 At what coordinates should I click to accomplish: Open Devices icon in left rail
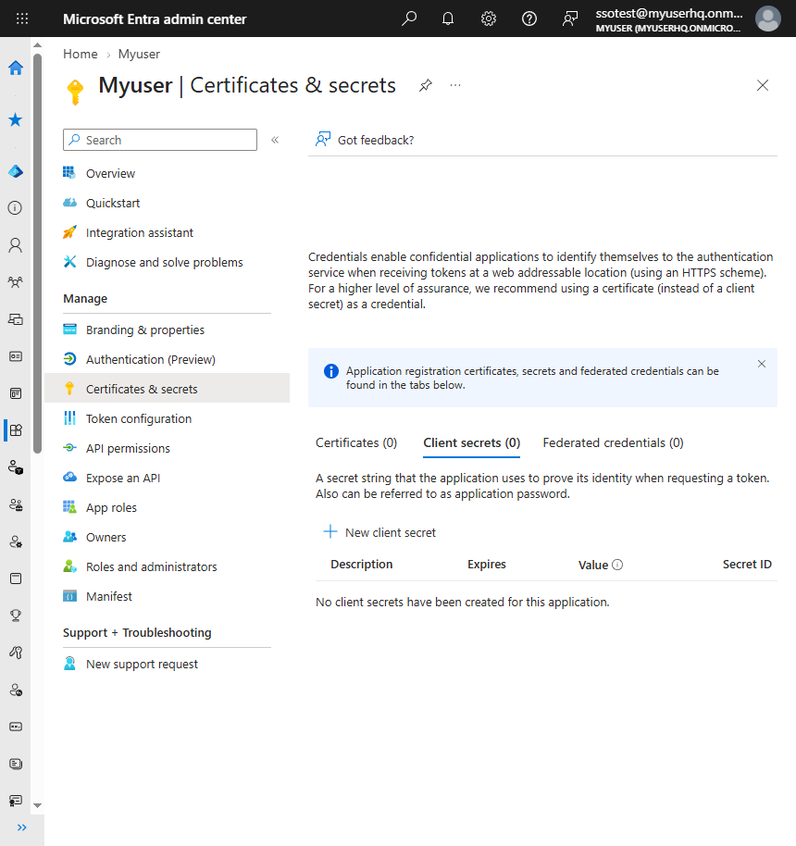point(16,319)
